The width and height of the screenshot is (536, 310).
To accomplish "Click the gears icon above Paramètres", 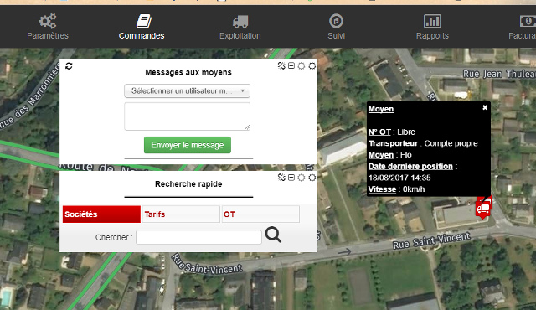I will point(48,21).
